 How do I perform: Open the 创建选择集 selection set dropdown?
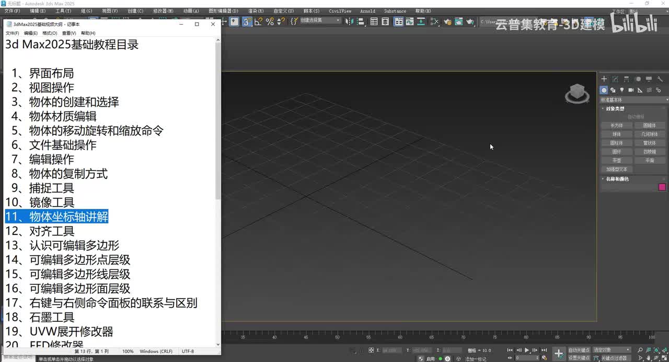[x=319, y=21]
